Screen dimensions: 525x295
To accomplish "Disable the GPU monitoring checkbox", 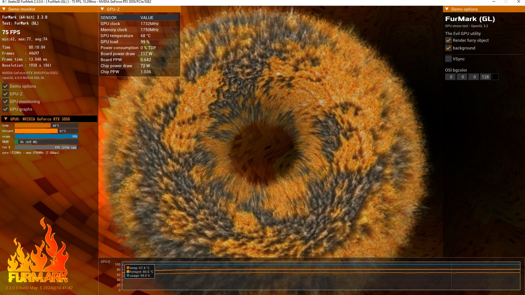I will click(5, 102).
